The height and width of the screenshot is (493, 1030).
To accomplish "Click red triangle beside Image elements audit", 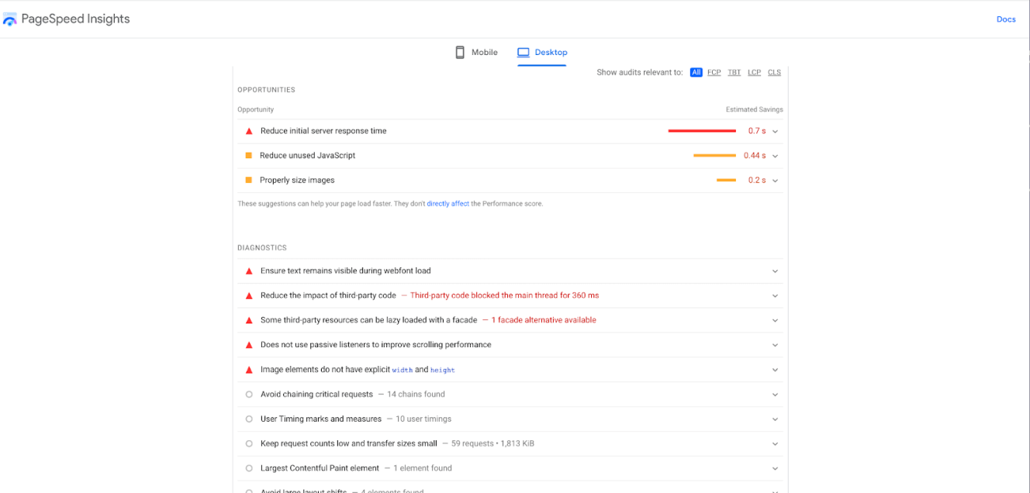I will pyautogui.click(x=249, y=370).
